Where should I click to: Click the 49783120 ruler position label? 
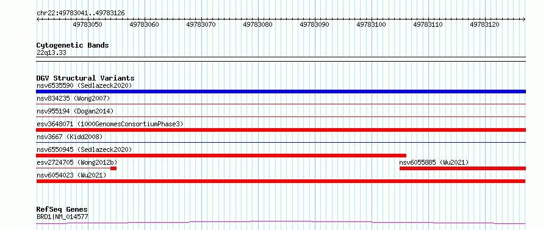[485, 24]
